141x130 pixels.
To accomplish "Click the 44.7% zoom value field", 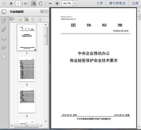I will (67, 4).
